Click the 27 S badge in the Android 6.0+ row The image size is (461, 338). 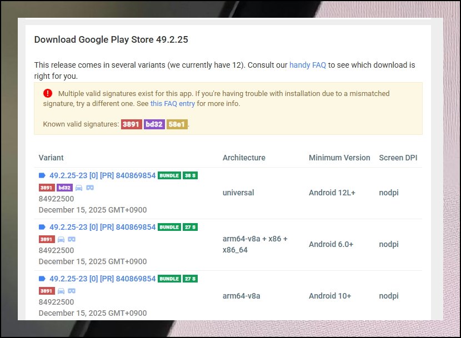point(190,227)
